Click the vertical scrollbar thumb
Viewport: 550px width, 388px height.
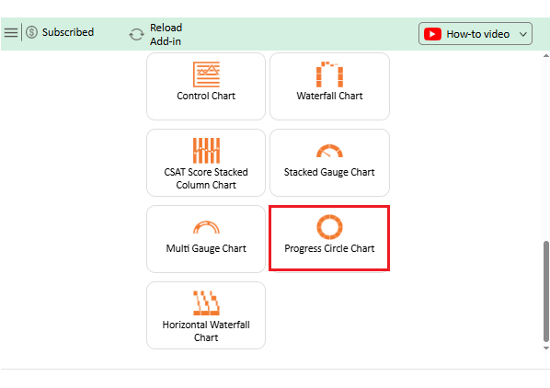click(x=545, y=291)
